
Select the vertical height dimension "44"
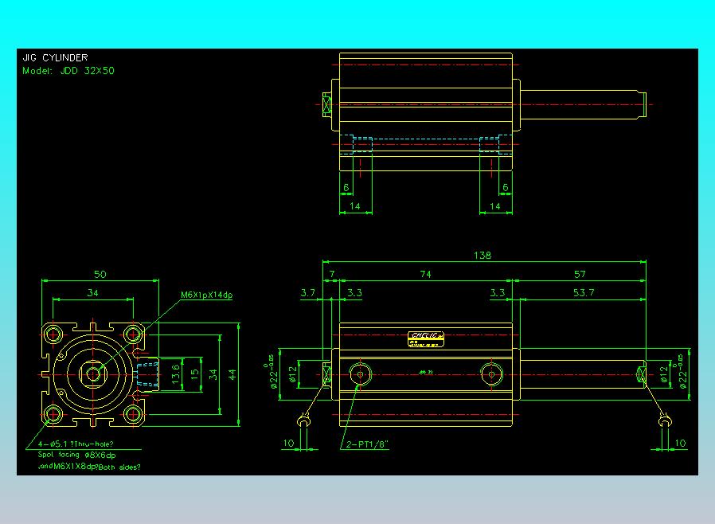(232, 374)
